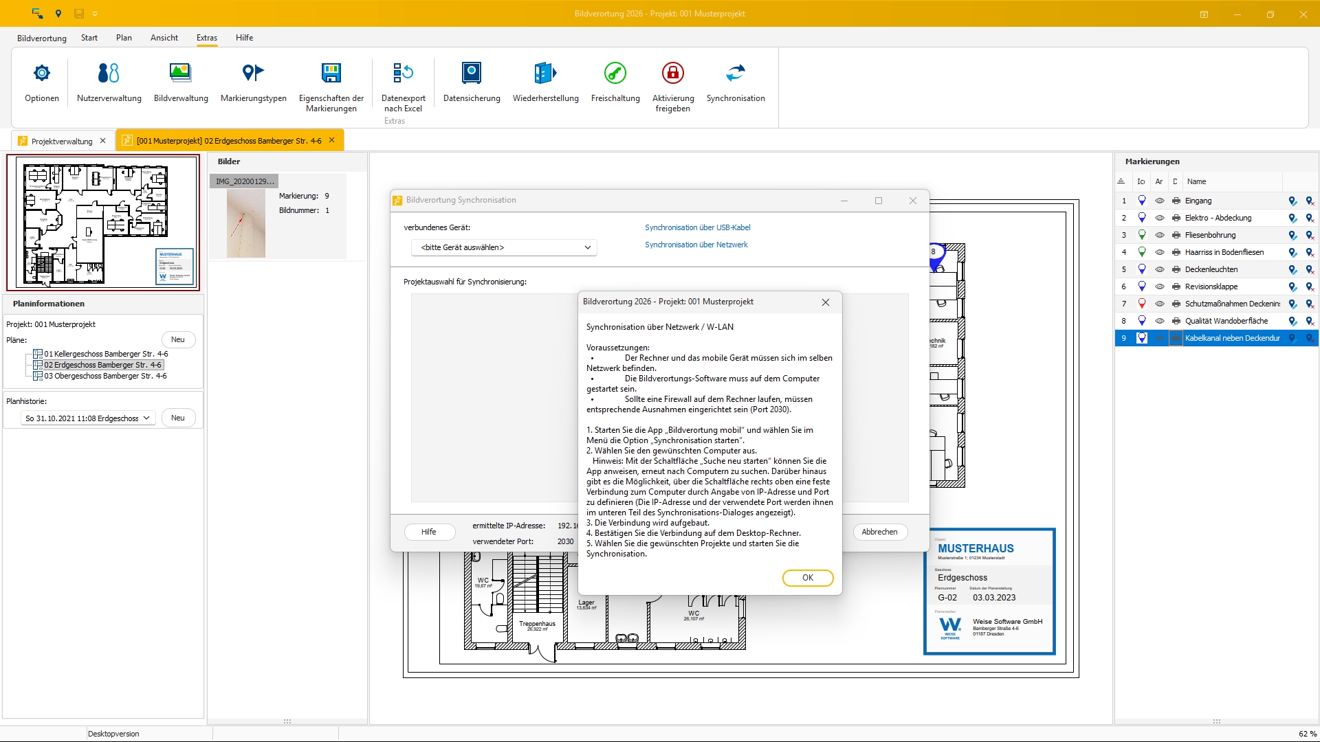This screenshot has width=1320, height=742.
Task: Open the Optionen gear icon
Action: click(42, 73)
